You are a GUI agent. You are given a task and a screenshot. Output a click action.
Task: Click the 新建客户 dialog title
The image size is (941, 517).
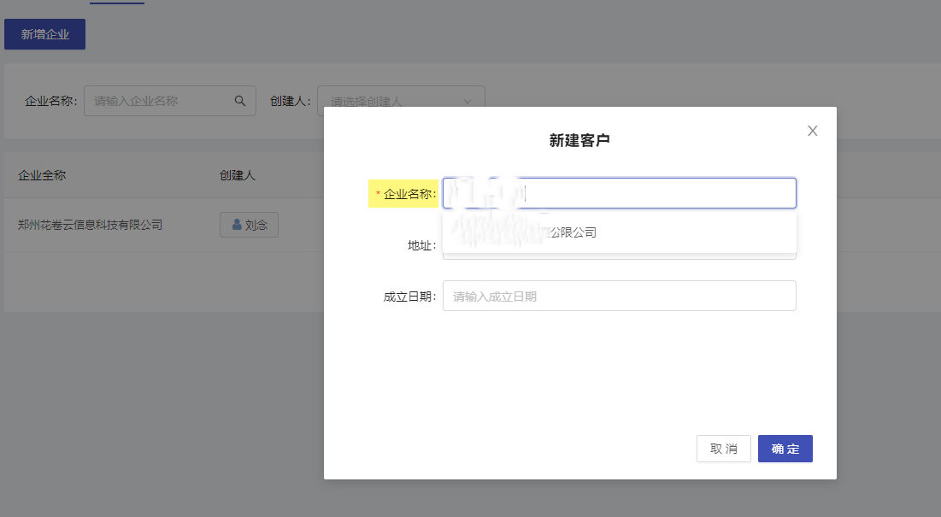click(579, 140)
